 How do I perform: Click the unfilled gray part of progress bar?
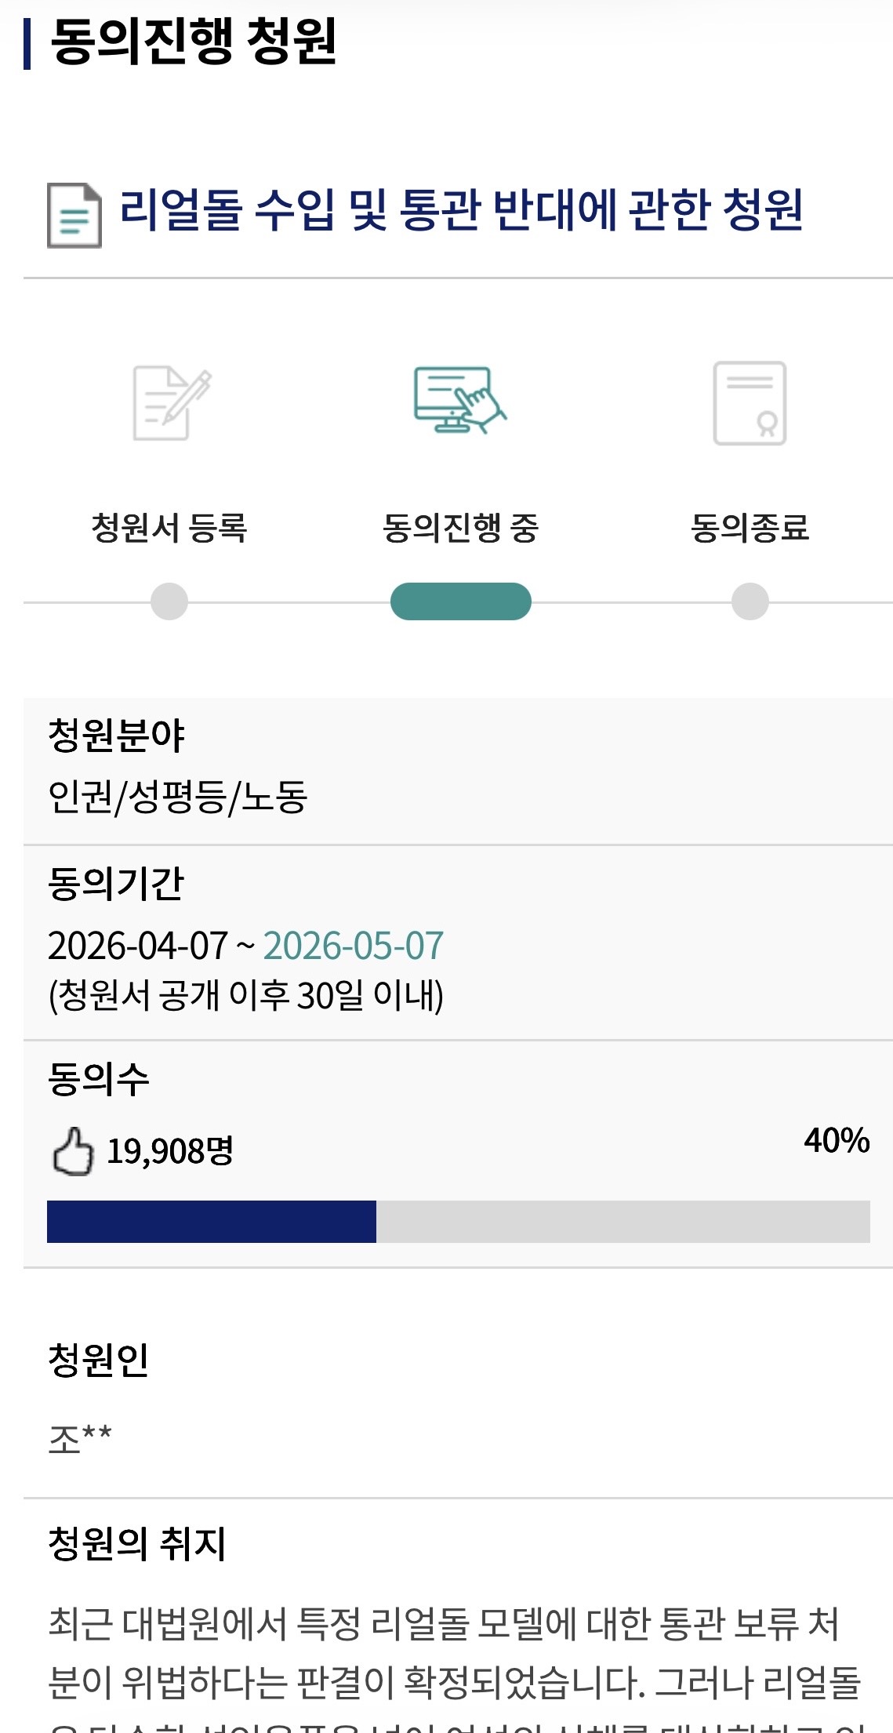[x=623, y=1221]
